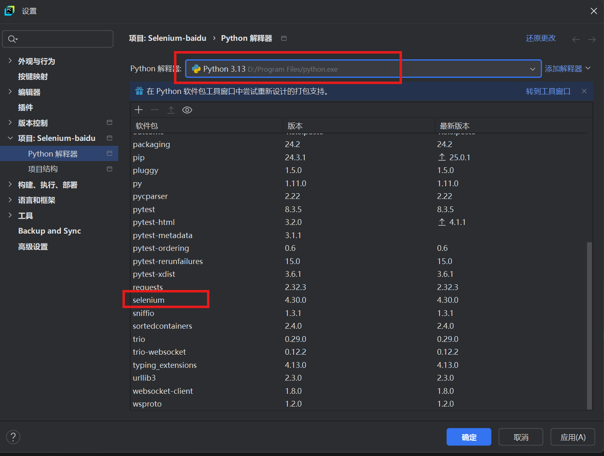The height and width of the screenshot is (456, 604).
Task: Click the back navigation arrow near 还原更改
Action: [x=576, y=39]
